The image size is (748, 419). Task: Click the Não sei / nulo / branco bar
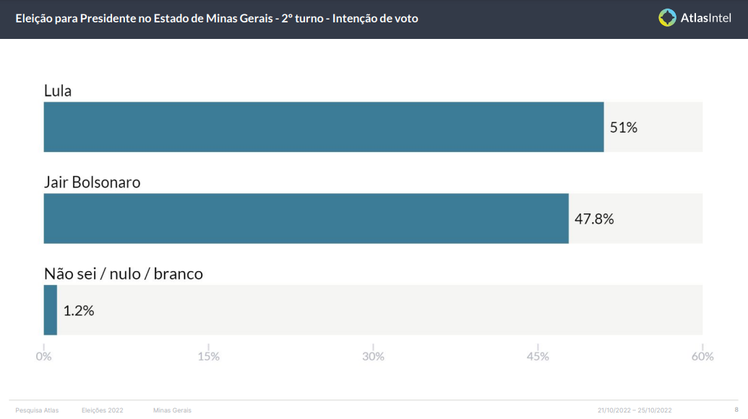click(x=50, y=310)
